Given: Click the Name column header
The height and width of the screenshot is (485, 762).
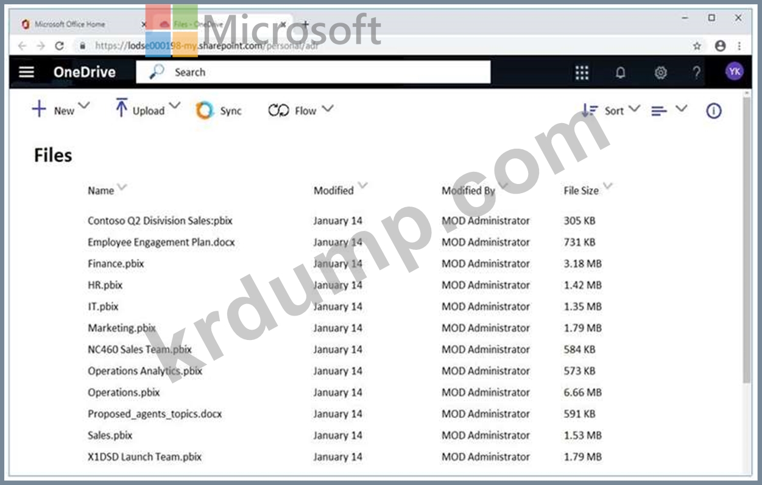Looking at the screenshot, I should pyautogui.click(x=101, y=191).
